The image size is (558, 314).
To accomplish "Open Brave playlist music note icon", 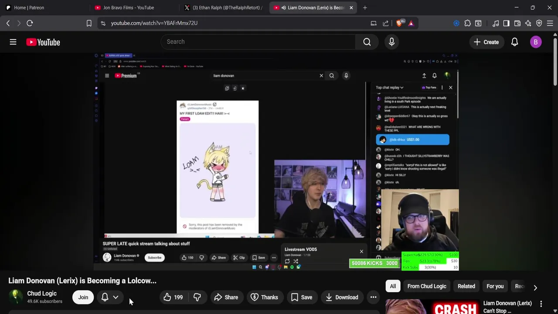I will 496,23.
